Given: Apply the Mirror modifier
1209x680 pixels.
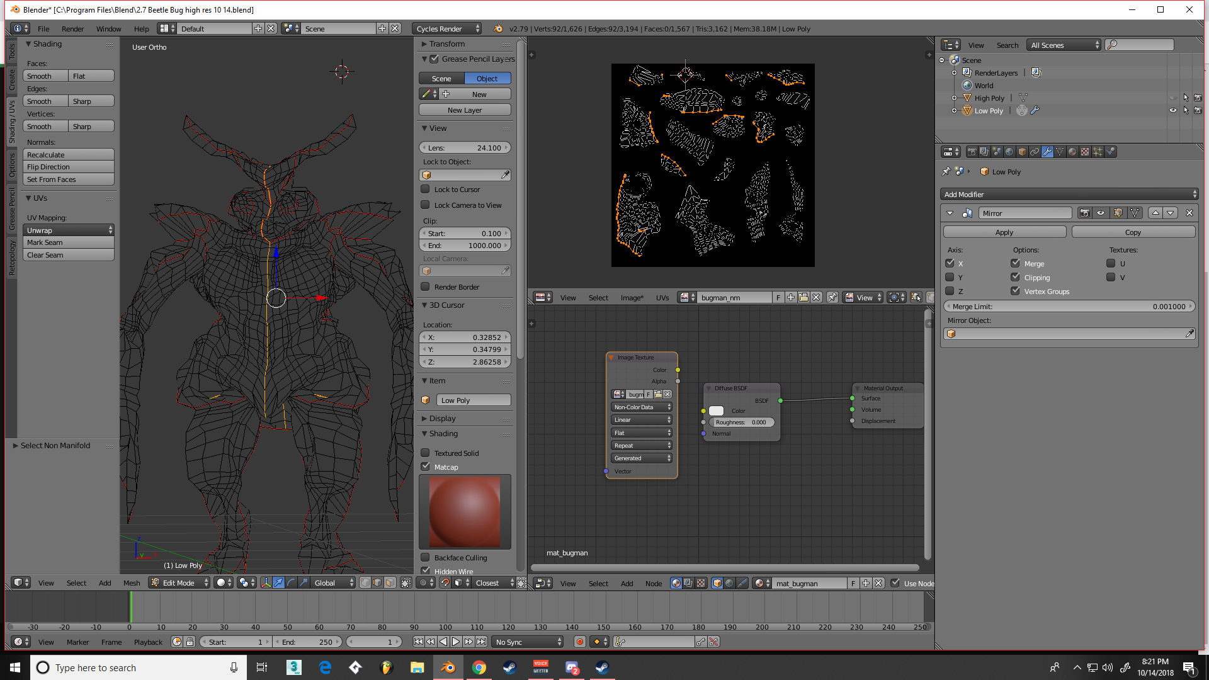Looking at the screenshot, I should tap(1004, 232).
